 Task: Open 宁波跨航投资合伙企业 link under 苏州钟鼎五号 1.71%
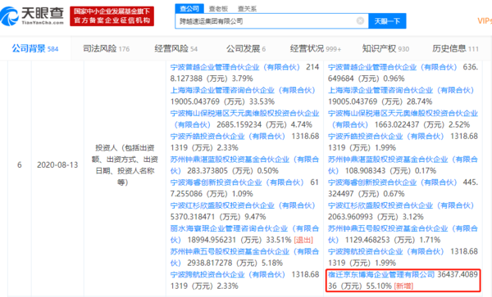385,252
